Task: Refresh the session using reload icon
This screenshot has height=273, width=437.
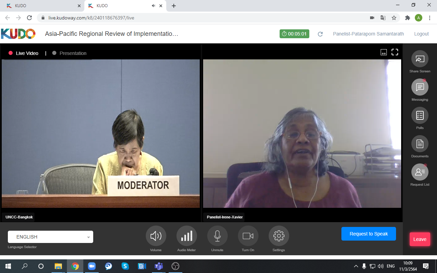Action: click(320, 34)
